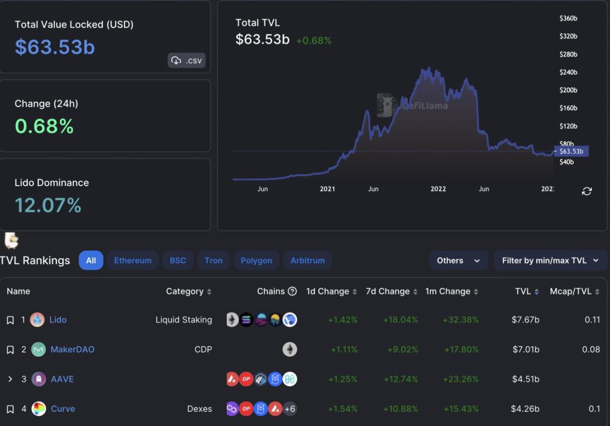
Task: Click the Terra chain icon in Lido row
Action: click(x=290, y=320)
